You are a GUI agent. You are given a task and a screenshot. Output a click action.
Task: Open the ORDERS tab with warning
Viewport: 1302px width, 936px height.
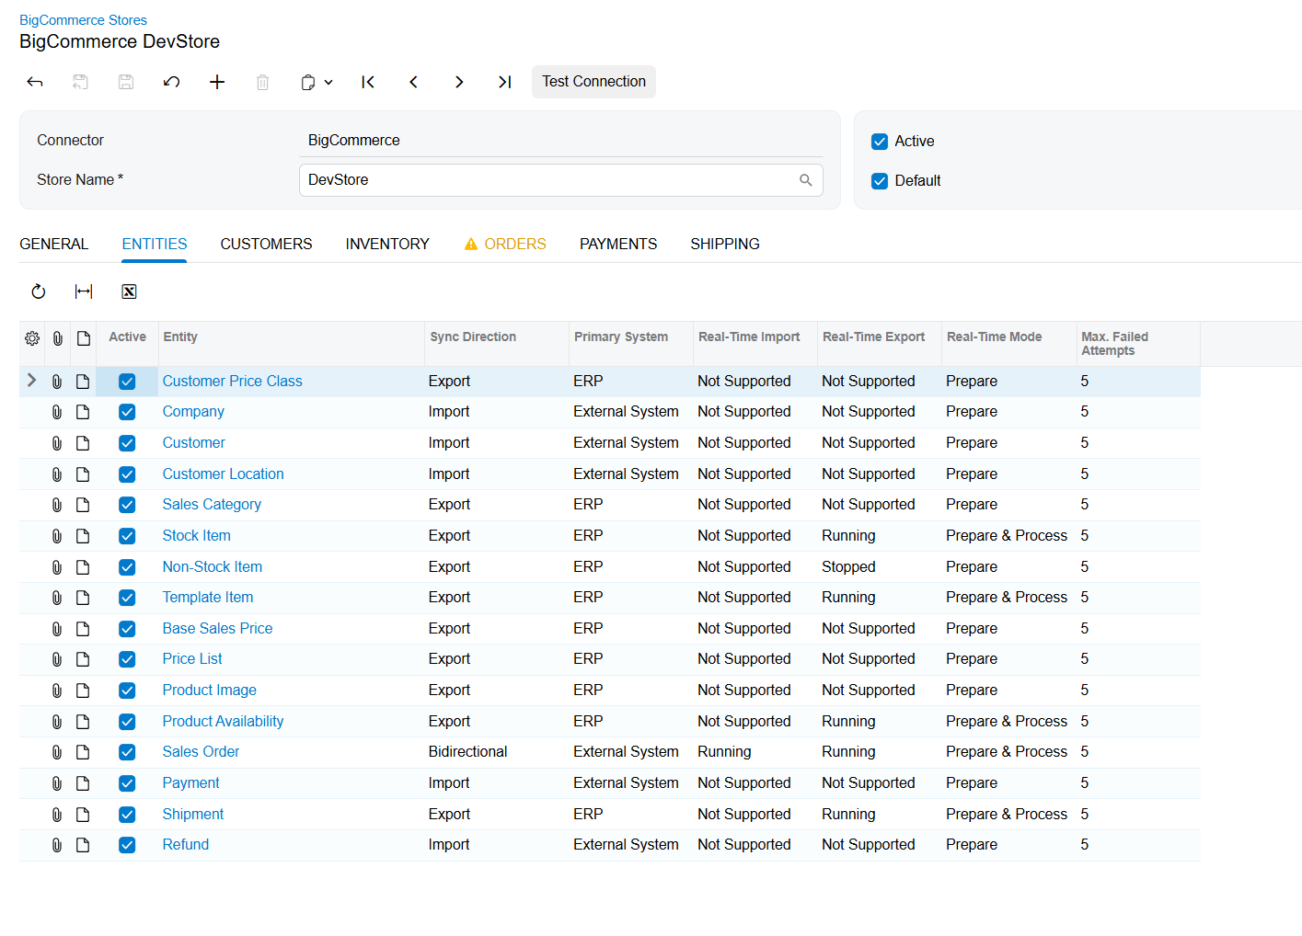point(505,244)
